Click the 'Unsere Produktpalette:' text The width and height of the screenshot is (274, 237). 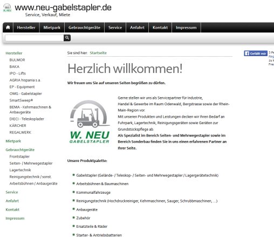click(87, 161)
